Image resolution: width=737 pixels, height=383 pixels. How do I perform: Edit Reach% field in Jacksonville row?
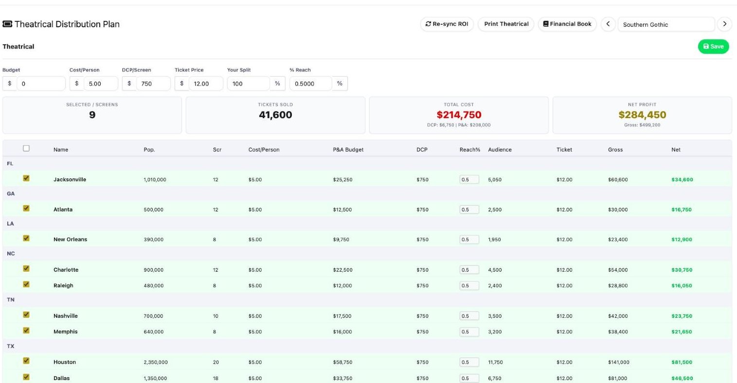(x=469, y=179)
